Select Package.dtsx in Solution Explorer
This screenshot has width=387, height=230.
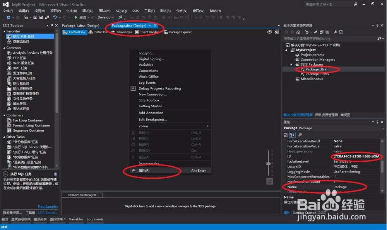click(316, 69)
